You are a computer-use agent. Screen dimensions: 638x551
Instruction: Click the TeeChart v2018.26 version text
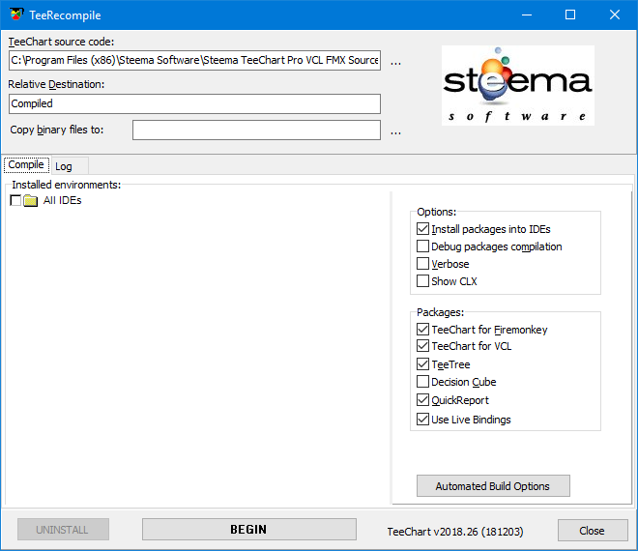tap(455, 532)
